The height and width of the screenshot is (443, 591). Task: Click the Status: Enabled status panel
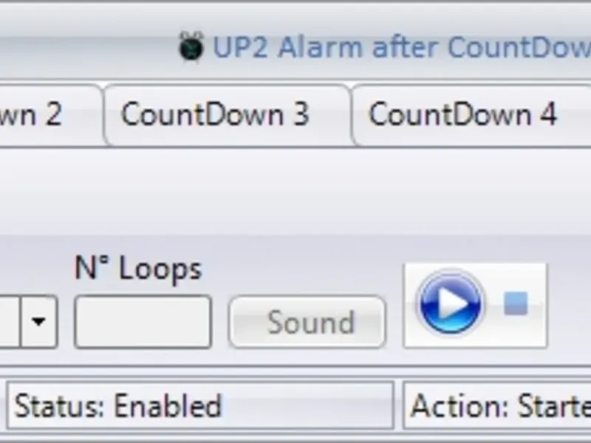pos(200,405)
